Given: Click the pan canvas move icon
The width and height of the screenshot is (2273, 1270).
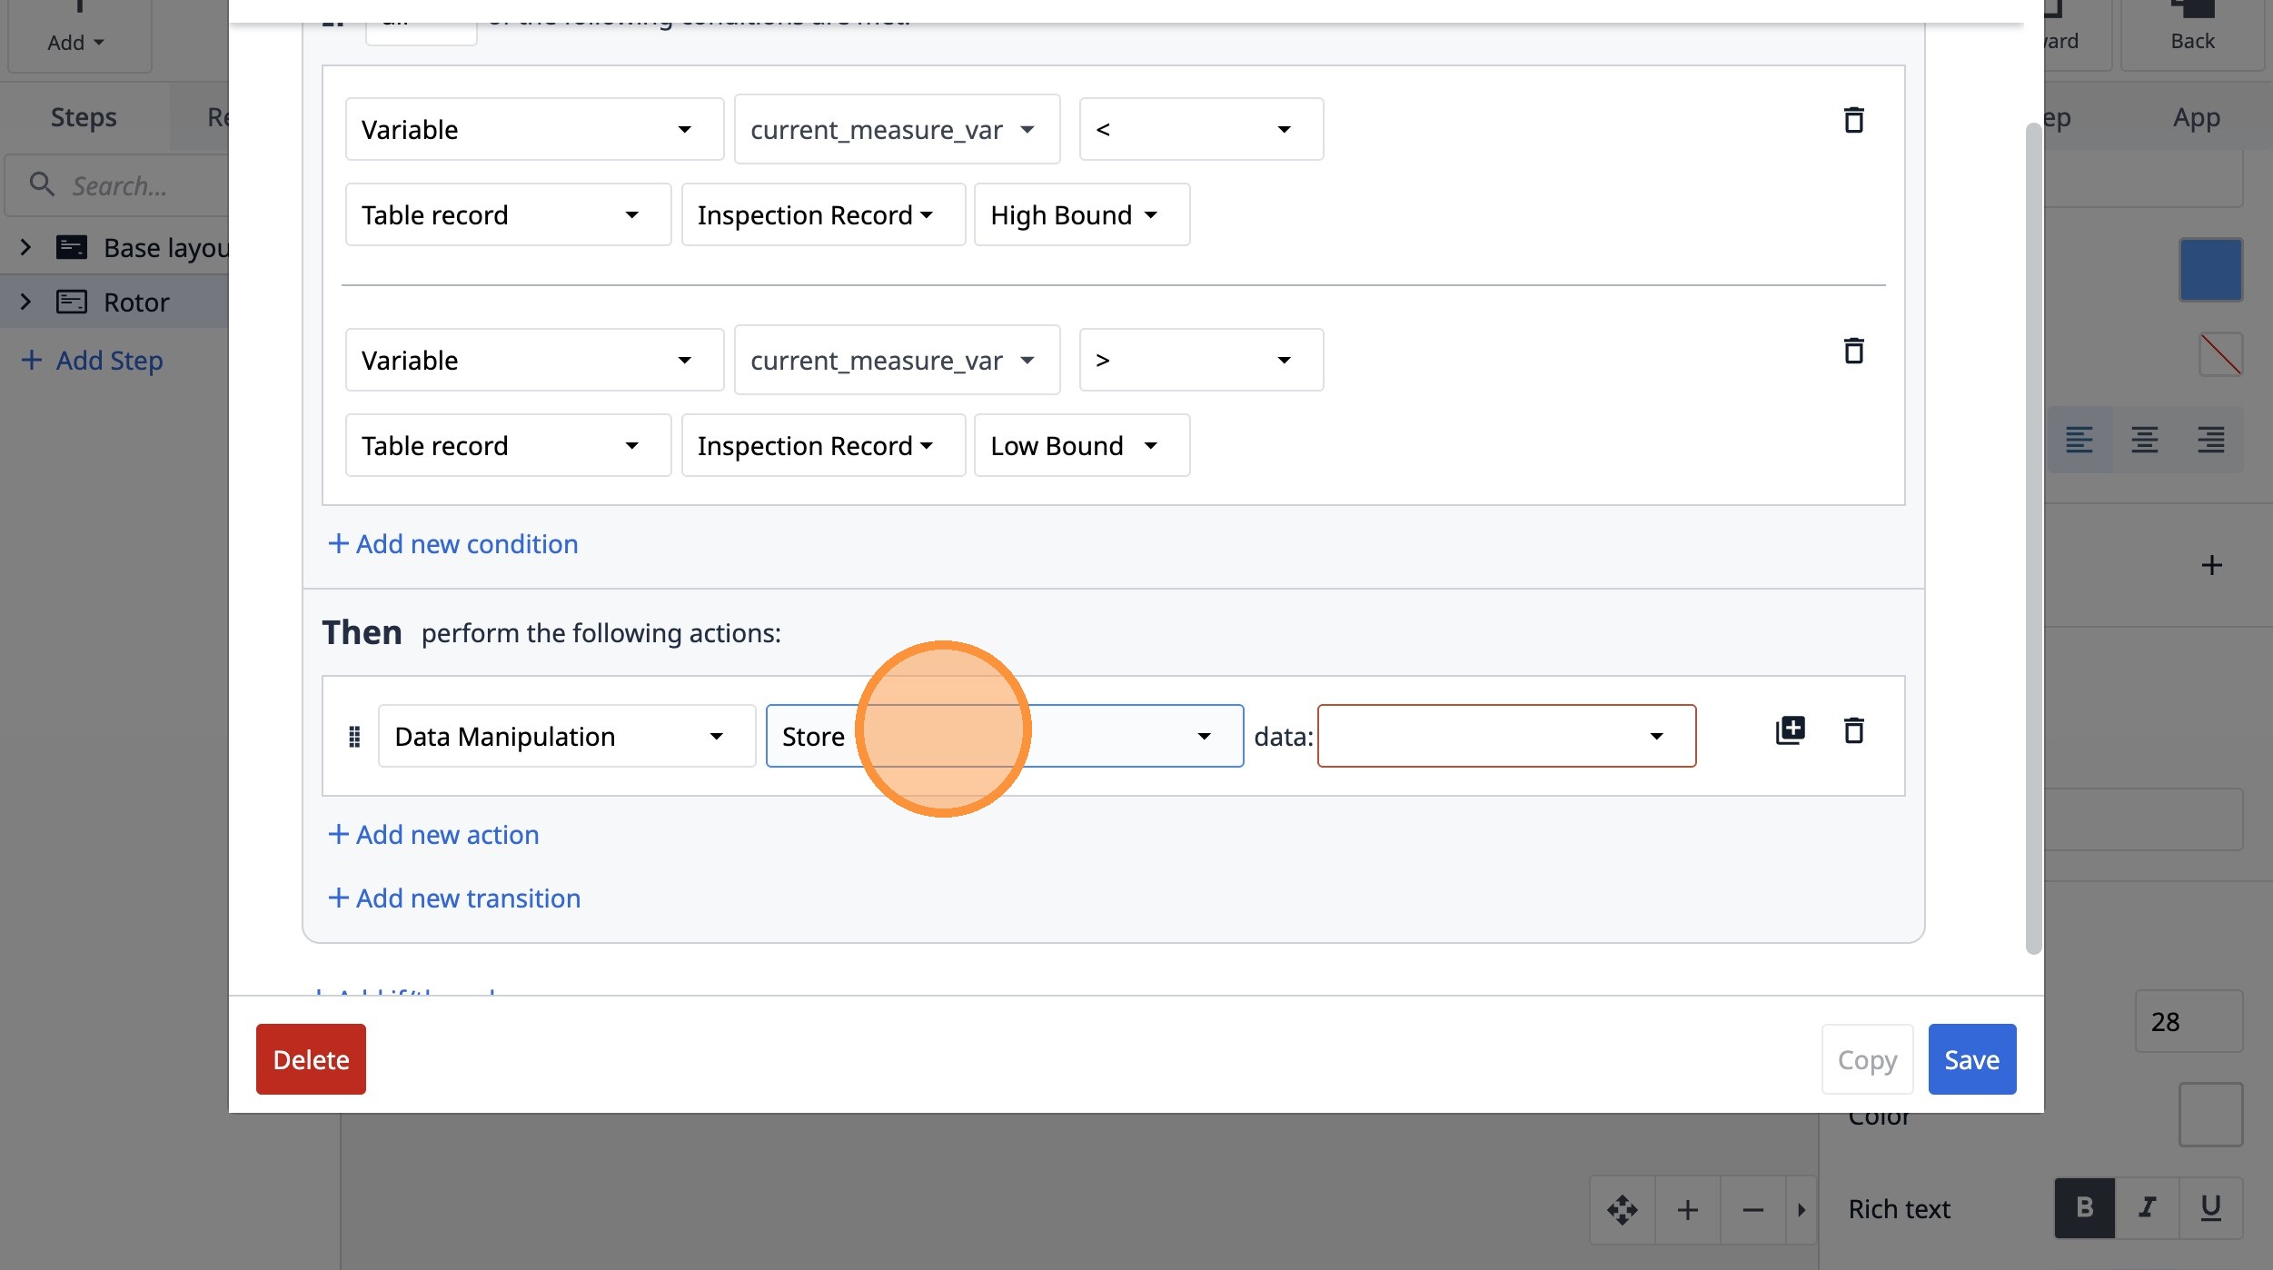Looking at the screenshot, I should pyautogui.click(x=1623, y=1210).
